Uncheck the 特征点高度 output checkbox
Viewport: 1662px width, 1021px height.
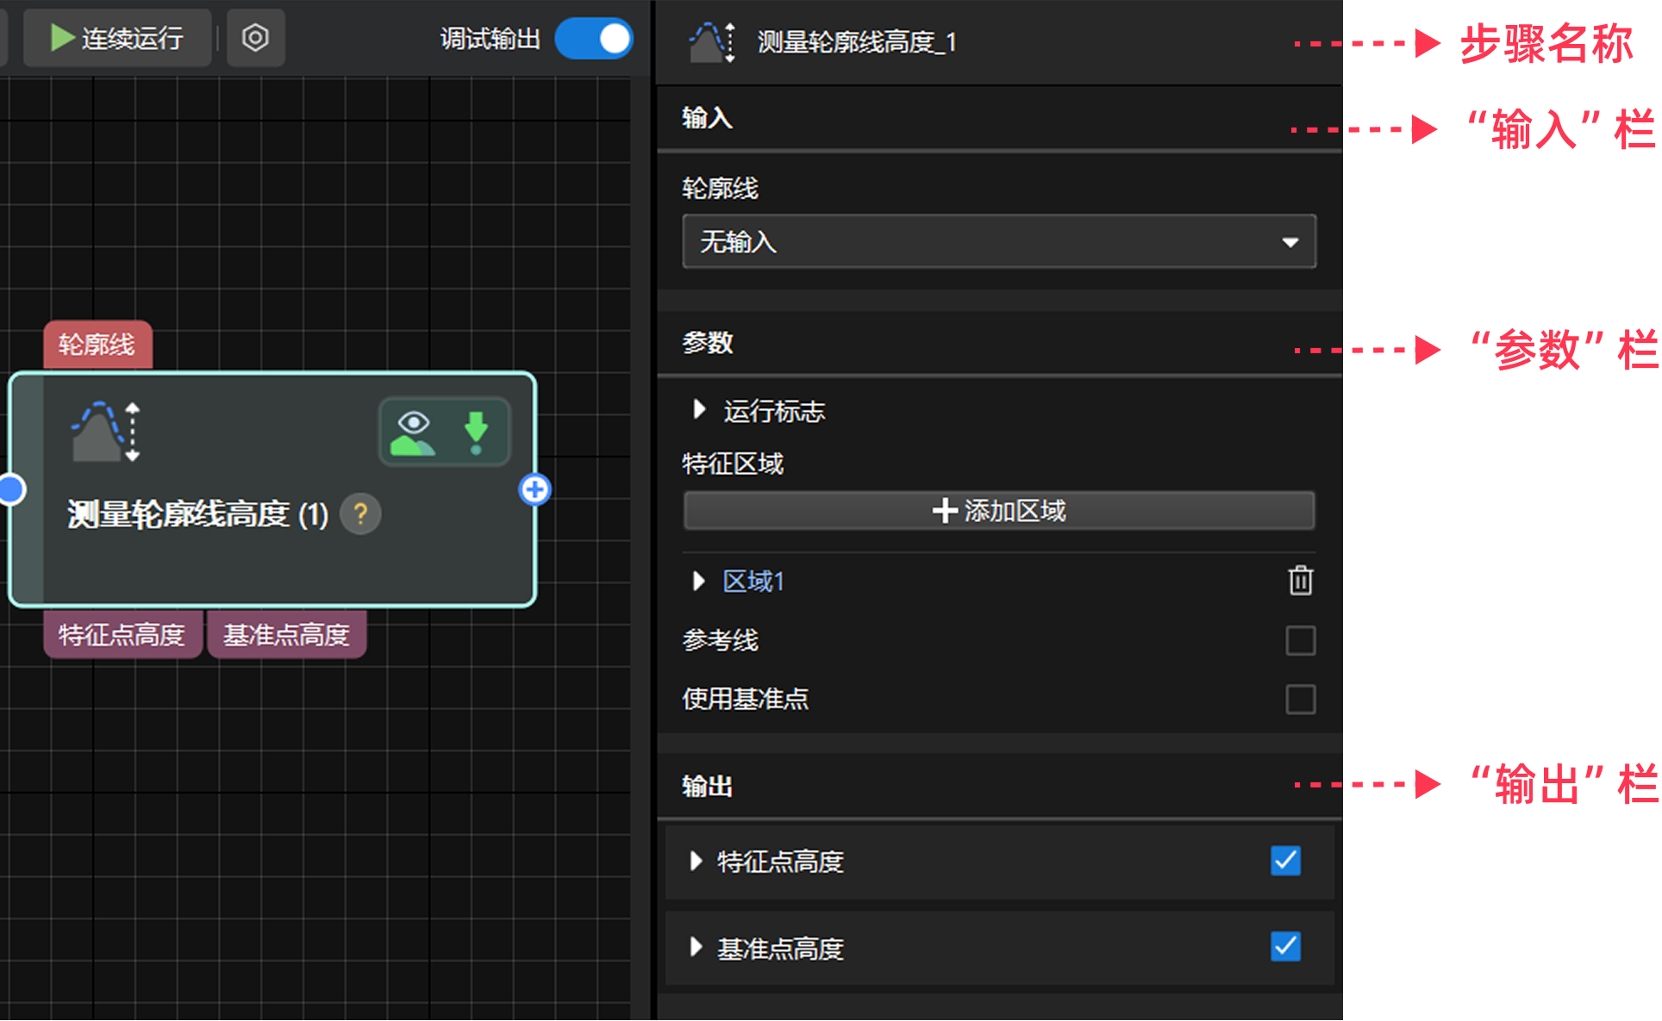click(x=1285, y=862)
